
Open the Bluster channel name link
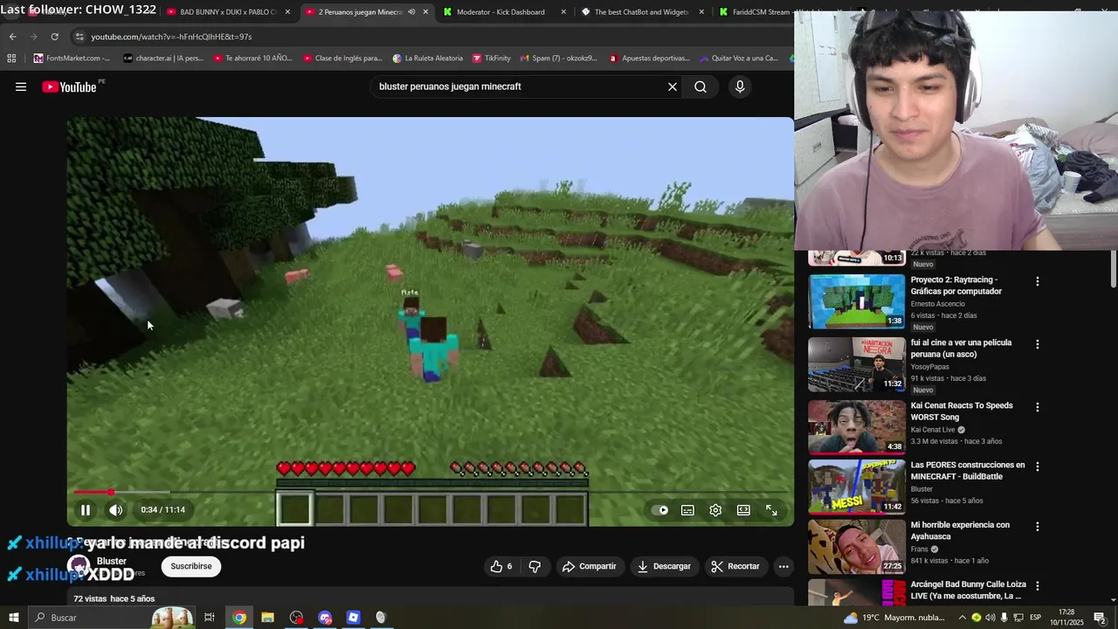[x=112, y=561]
